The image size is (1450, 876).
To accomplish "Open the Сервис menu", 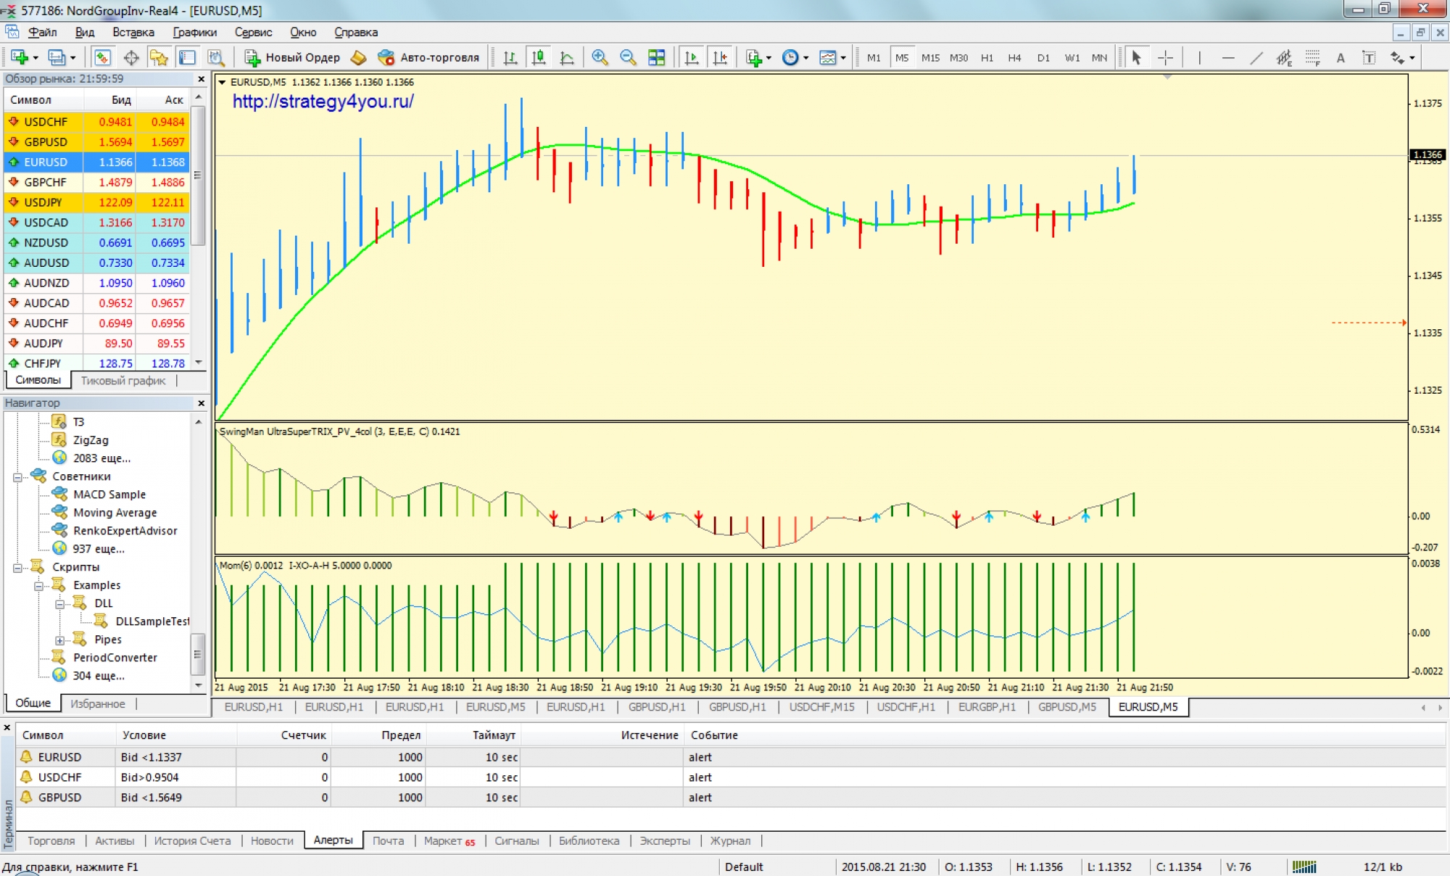I will [x=253, y=32].
